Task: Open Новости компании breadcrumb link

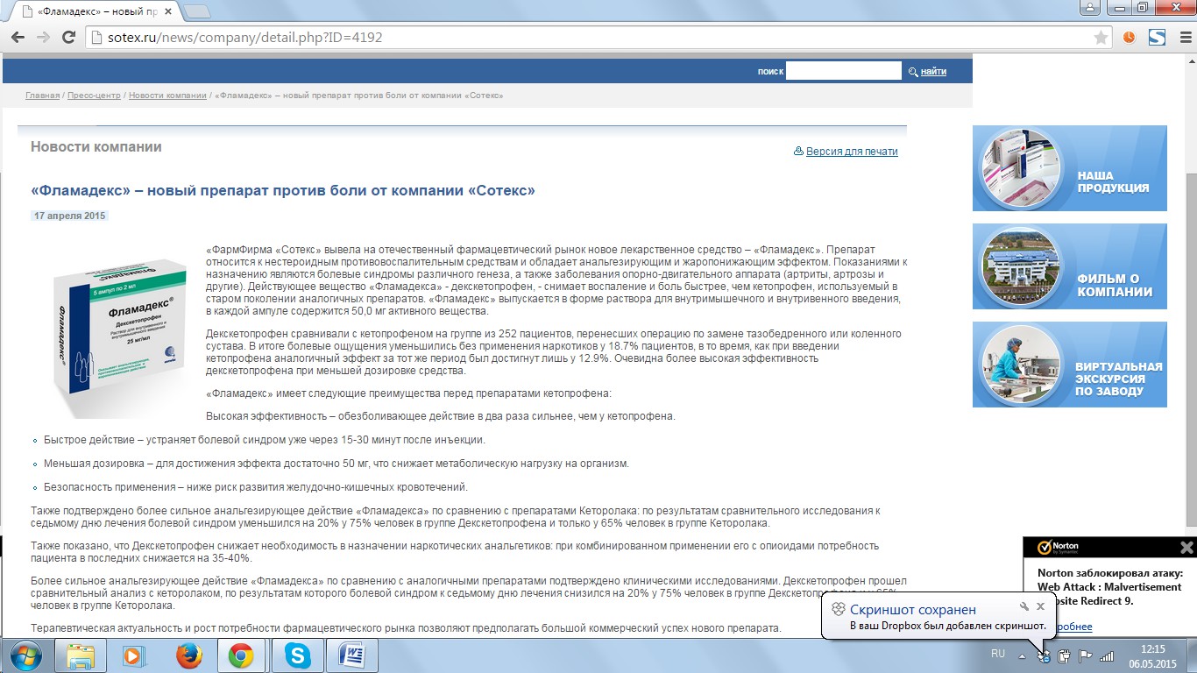Action: tap(167, 96)
